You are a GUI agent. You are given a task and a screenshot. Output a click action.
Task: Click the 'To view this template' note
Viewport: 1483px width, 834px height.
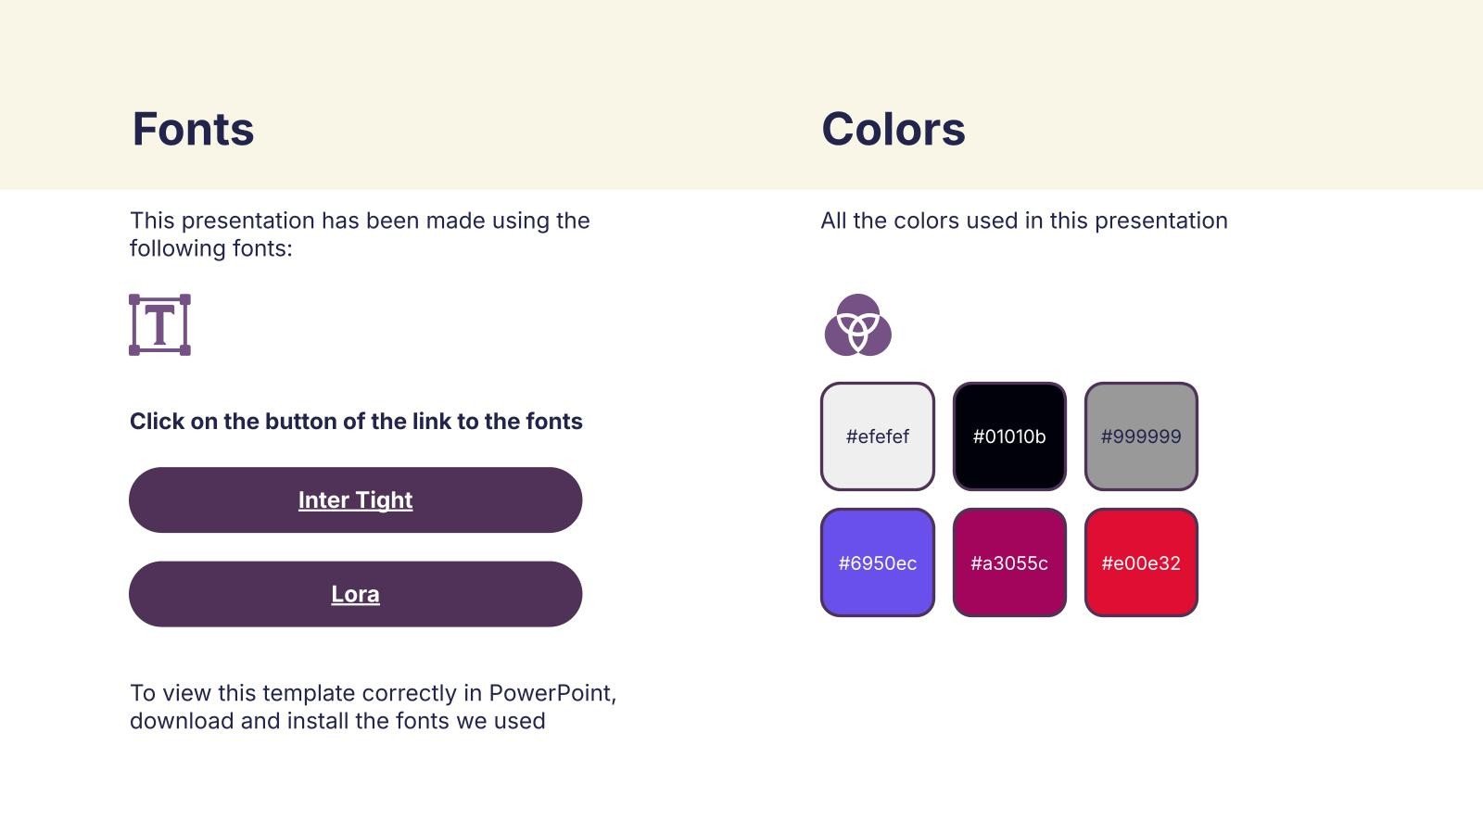click(x=373, y=706)
